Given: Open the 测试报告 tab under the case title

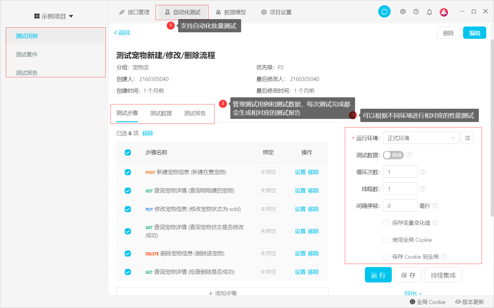Looking at the screenshot, I should [195, 113].
